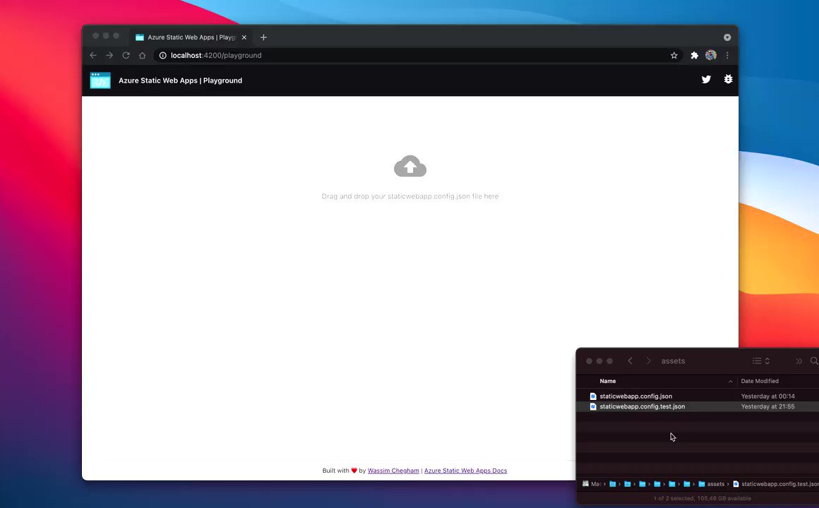Click the assets folder in Finder path bar

(712, 484)
